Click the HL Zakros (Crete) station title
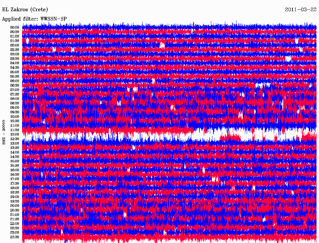This screenshot has width=319, height=243. tap(25, 9)
